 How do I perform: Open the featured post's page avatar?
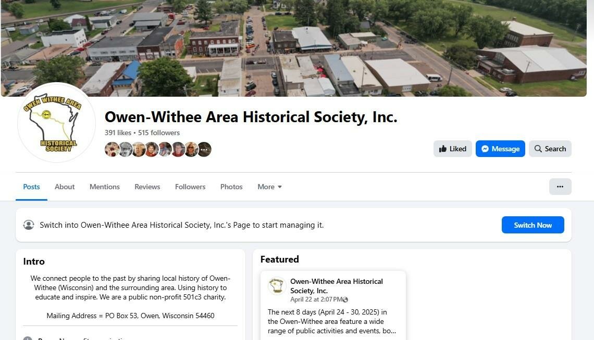tap(277, 286)
